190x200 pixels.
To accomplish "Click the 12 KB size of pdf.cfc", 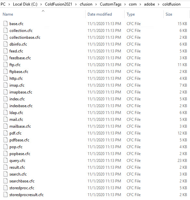I will (182, 133).
